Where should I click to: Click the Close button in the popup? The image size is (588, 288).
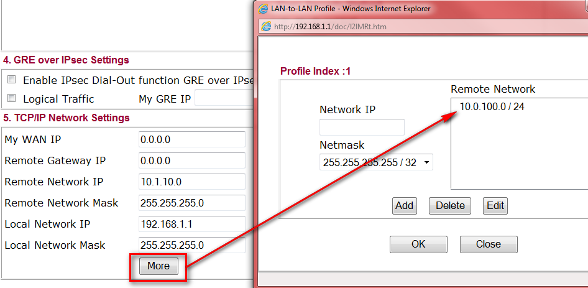coord(488,244)
